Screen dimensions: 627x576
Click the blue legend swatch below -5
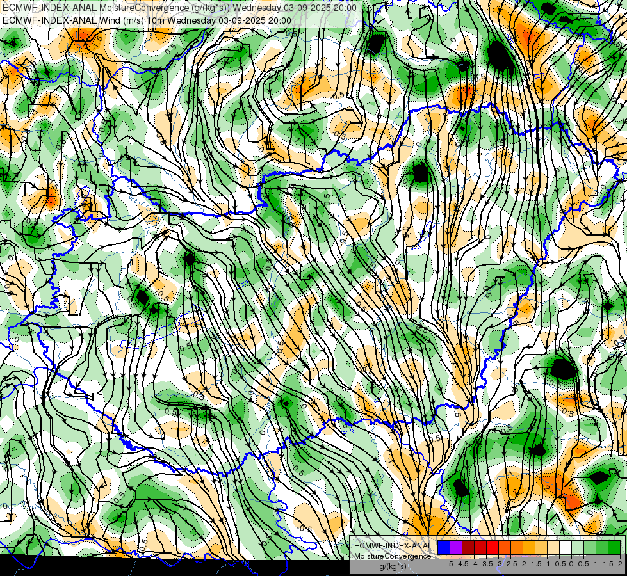[x=444, y=547]
